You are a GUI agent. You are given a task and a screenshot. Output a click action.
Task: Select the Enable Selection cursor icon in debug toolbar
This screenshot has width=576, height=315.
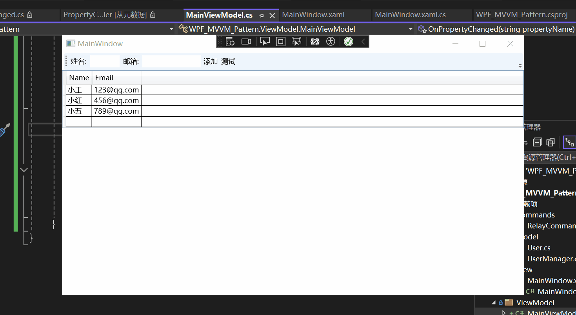click(265, 41)
